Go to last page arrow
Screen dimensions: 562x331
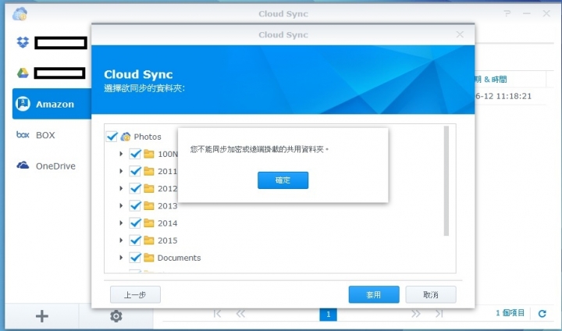coord(439,314)
